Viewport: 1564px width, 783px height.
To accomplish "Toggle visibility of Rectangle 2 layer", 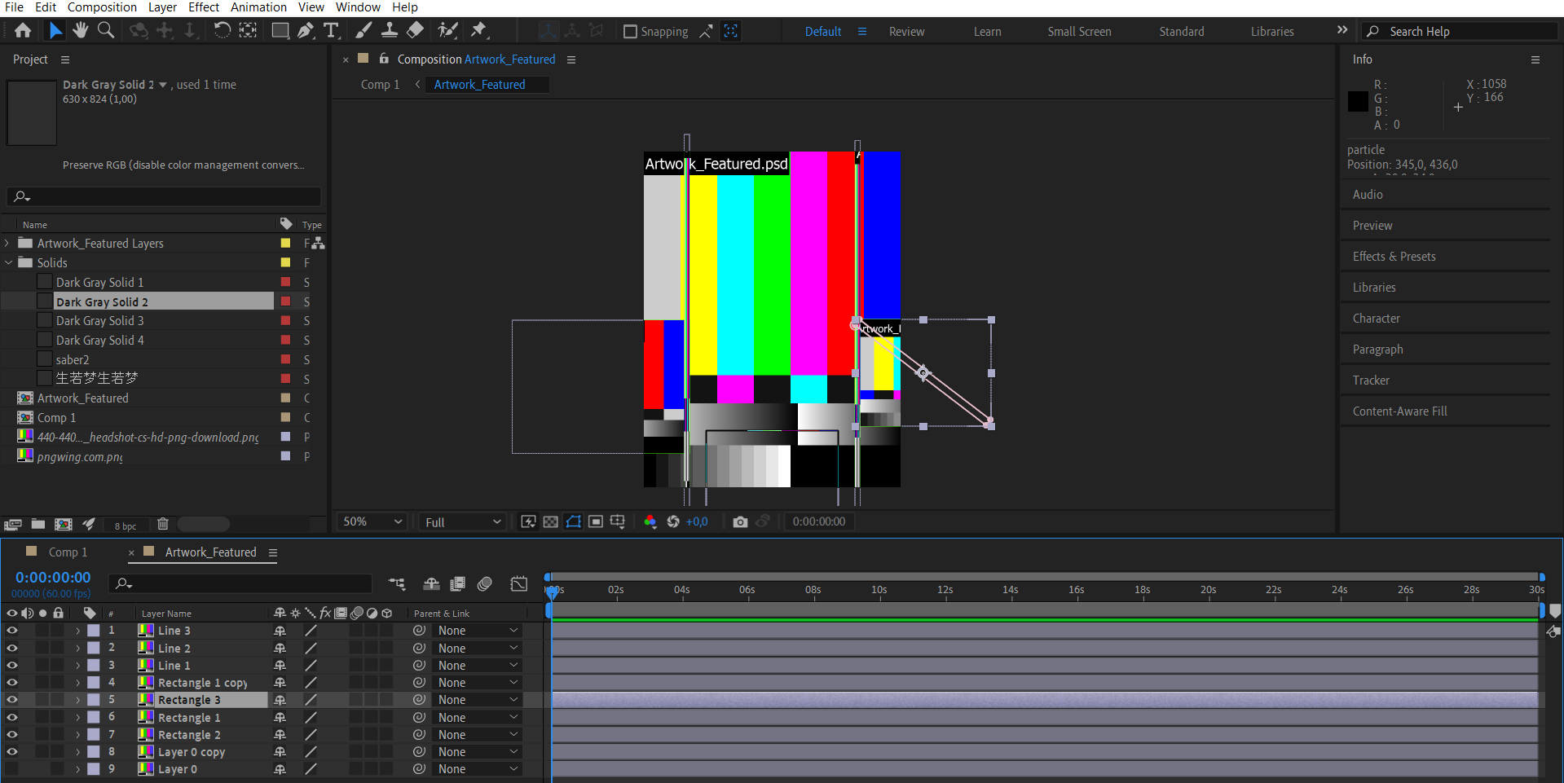I will (12, 734).
